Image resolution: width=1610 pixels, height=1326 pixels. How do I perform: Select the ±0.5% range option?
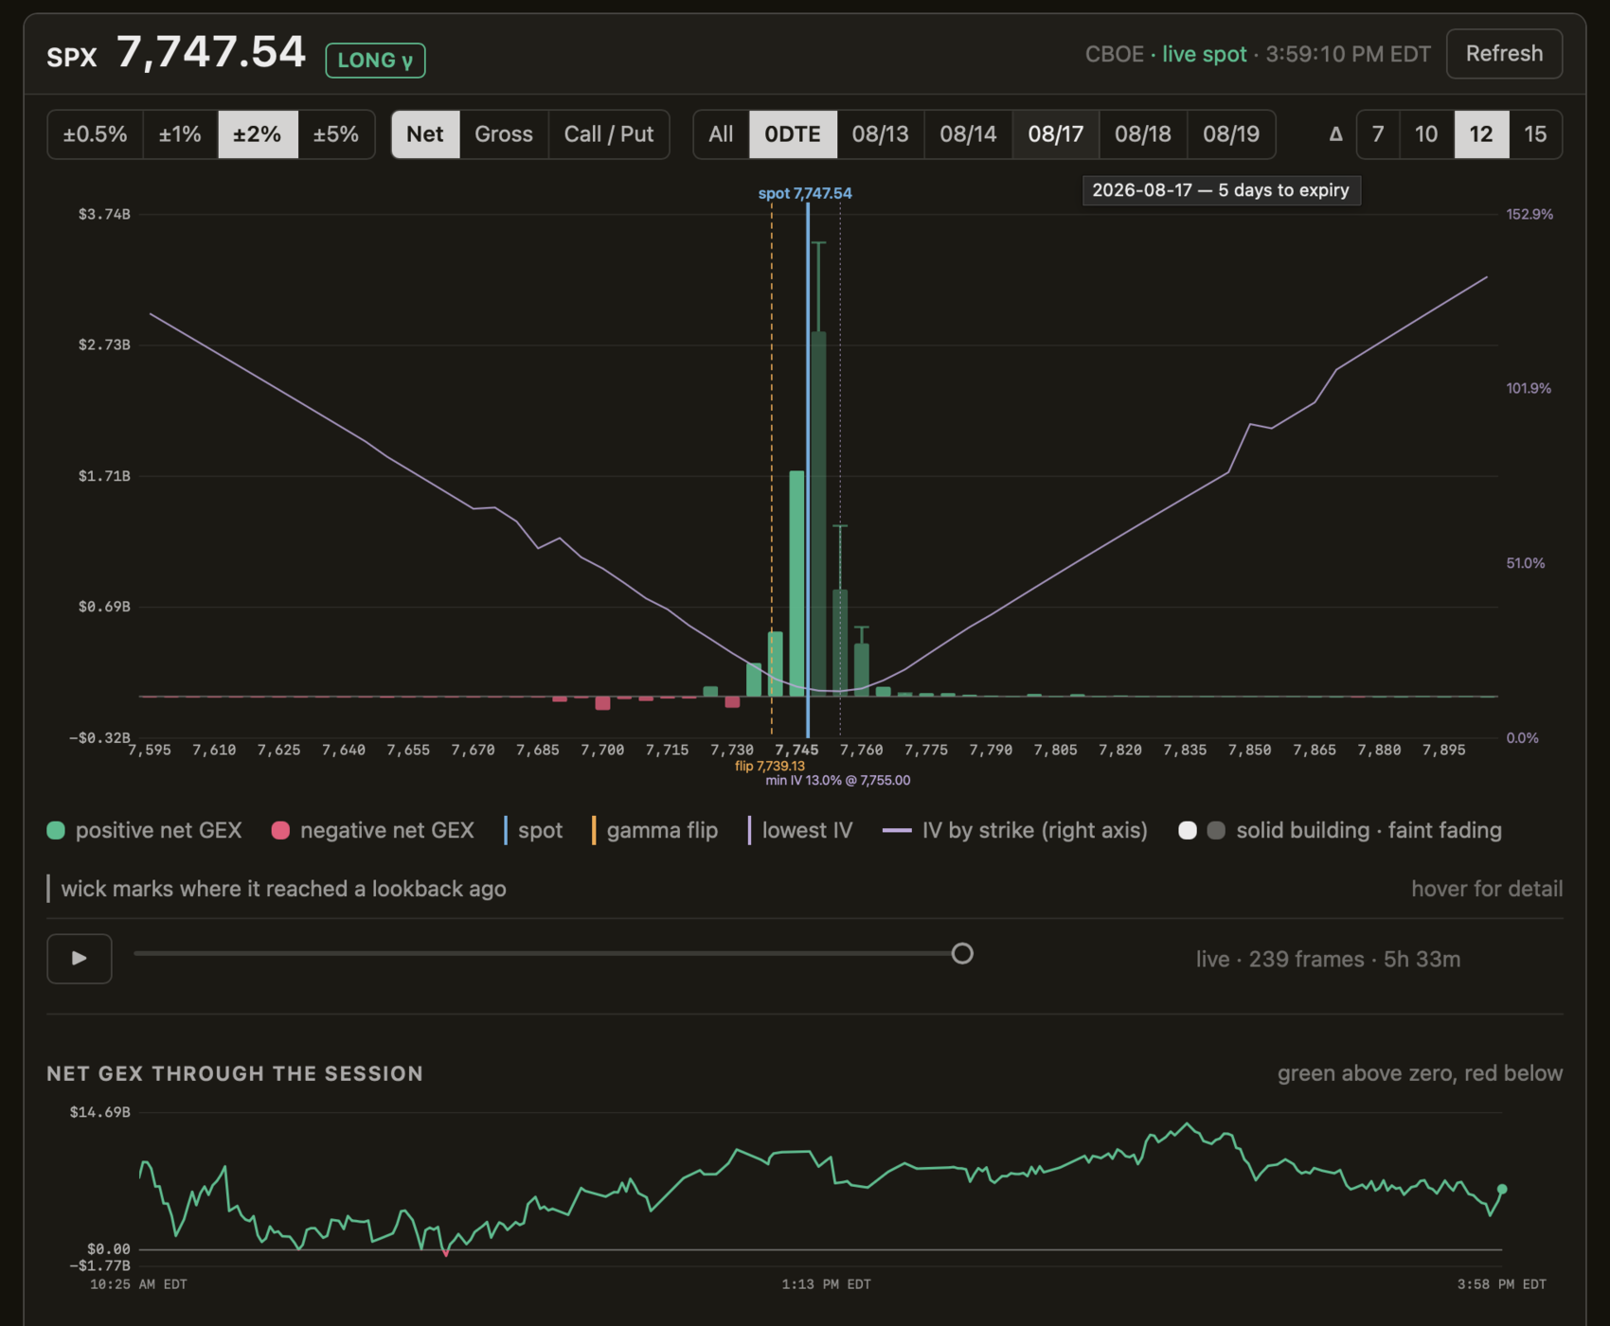click(x=95, y=134)
